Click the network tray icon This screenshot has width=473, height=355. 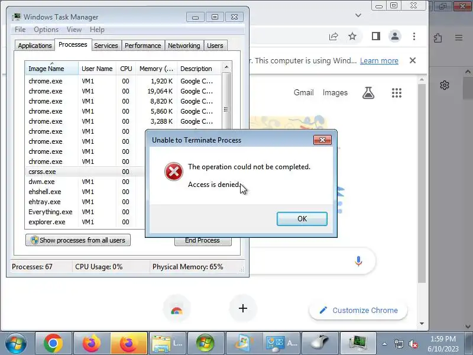pyautogui.click(x=399, y=344)
